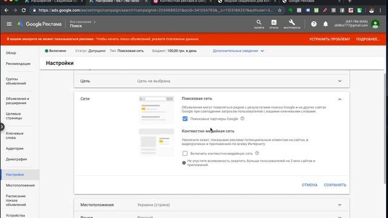
Task: Click the Цель не выбрана value
Action: pyautogui.click(x=154, y=81)
